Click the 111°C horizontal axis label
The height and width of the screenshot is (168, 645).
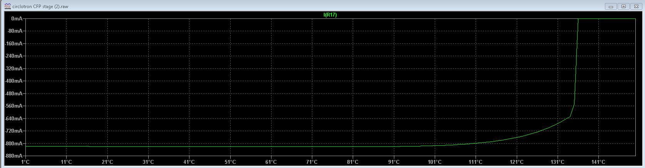476,162
